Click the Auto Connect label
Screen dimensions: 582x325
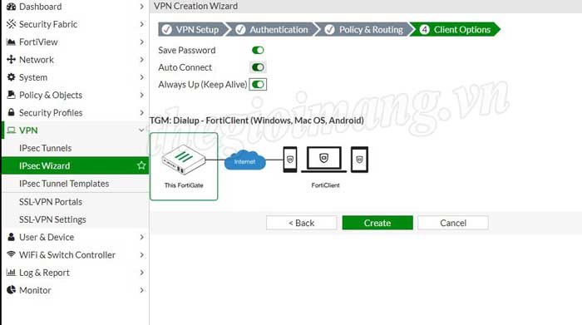[185, 67]
